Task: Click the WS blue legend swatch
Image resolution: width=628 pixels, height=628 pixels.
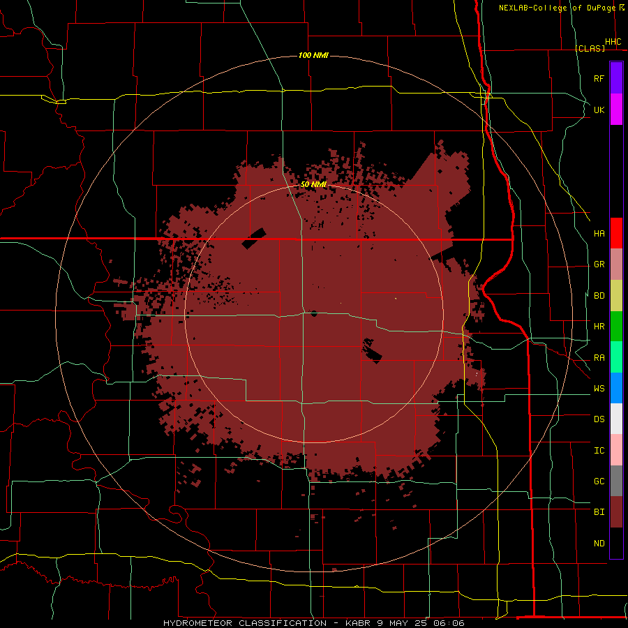Action: (x=616, y=388)
